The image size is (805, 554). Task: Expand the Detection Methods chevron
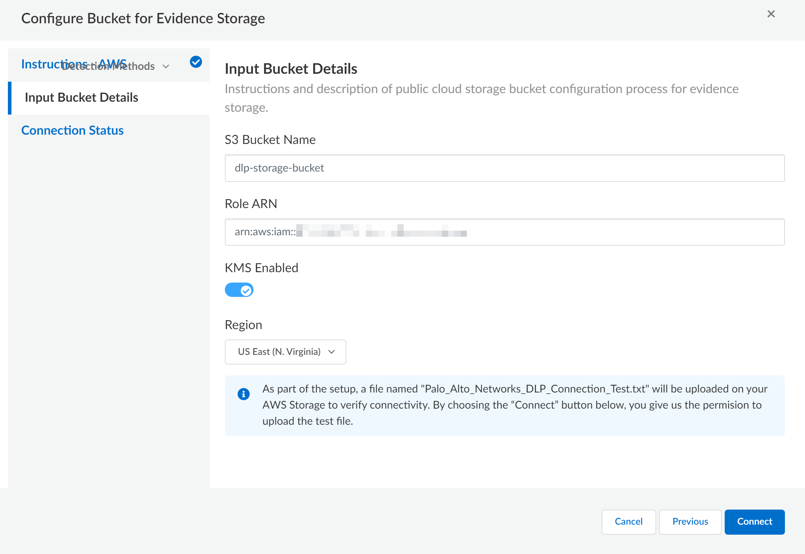166,67
